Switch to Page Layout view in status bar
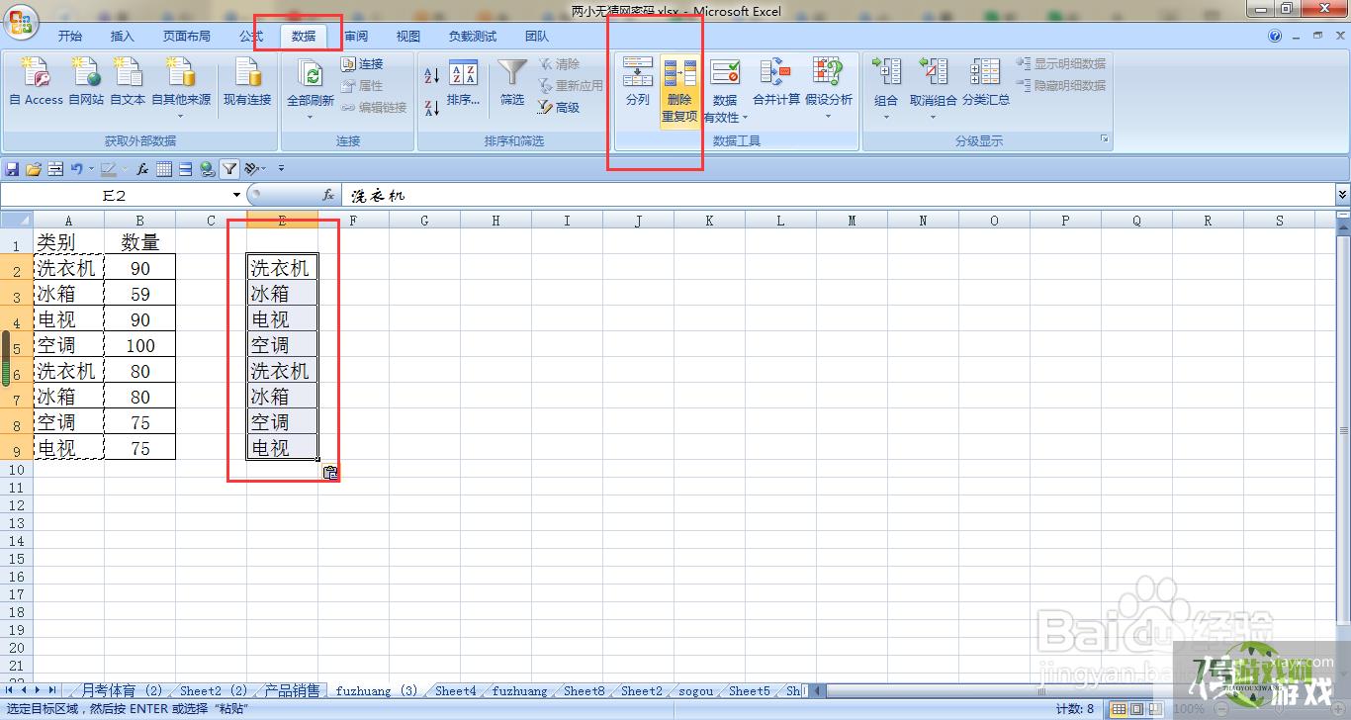Image resolution: width=1351 pixels, height=720 pixels. click(1137, 709)
